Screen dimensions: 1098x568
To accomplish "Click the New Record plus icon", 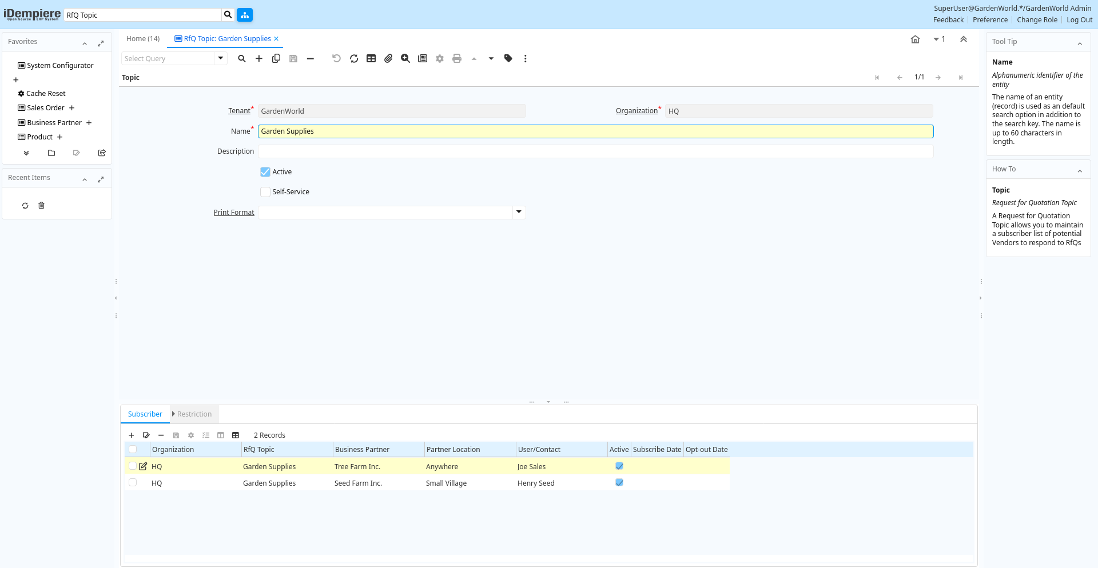I will (x=259, y=58).
